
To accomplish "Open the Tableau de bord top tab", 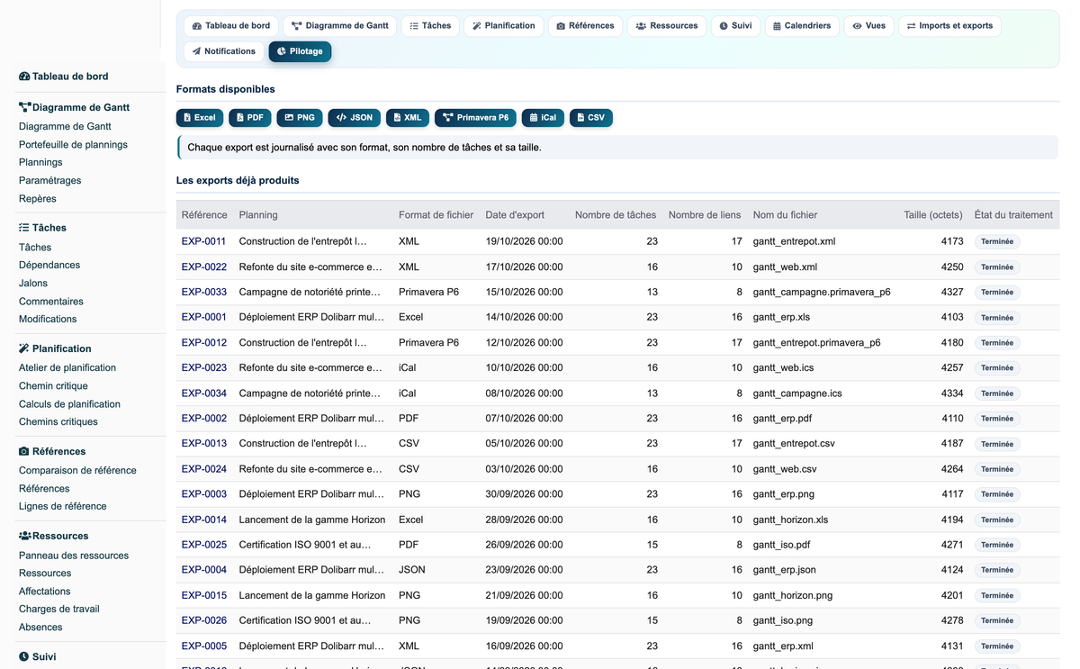I will pos(231,26).
